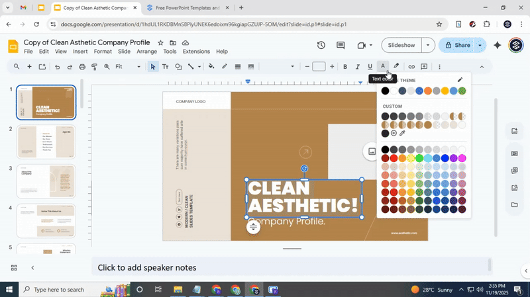Image resolution: width=530 pixels, height=297 pixels.
Task: Open the Arrange menu
Action: tap(146, 52)
